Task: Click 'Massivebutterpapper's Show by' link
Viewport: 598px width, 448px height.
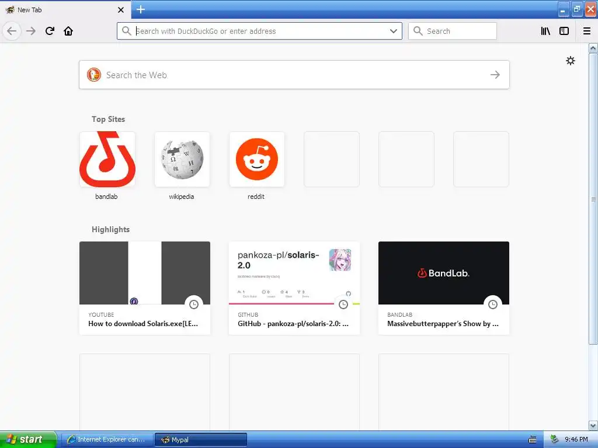Action: coord(443,324)
